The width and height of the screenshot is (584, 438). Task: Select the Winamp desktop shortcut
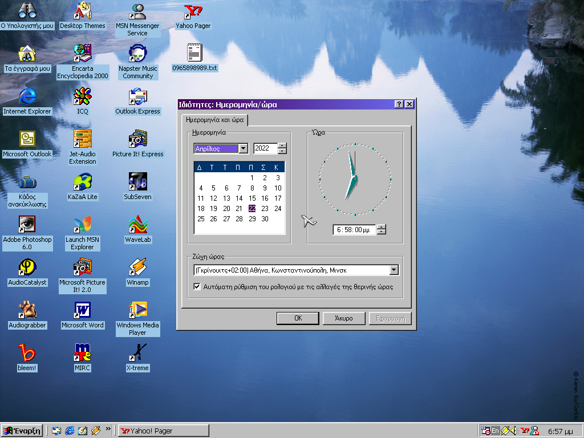[x=138, y=267]
